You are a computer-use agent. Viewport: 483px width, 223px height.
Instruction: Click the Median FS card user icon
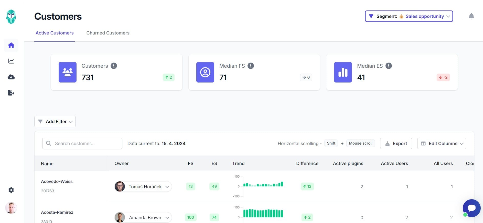205,72
